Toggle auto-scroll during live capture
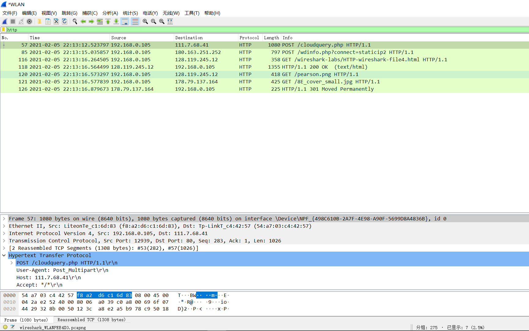529x331 pixels. click(125, 21)
